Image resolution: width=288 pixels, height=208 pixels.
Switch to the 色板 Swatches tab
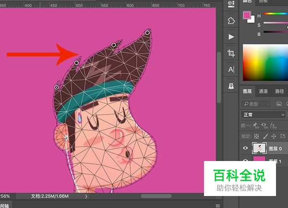coord(264,2)
